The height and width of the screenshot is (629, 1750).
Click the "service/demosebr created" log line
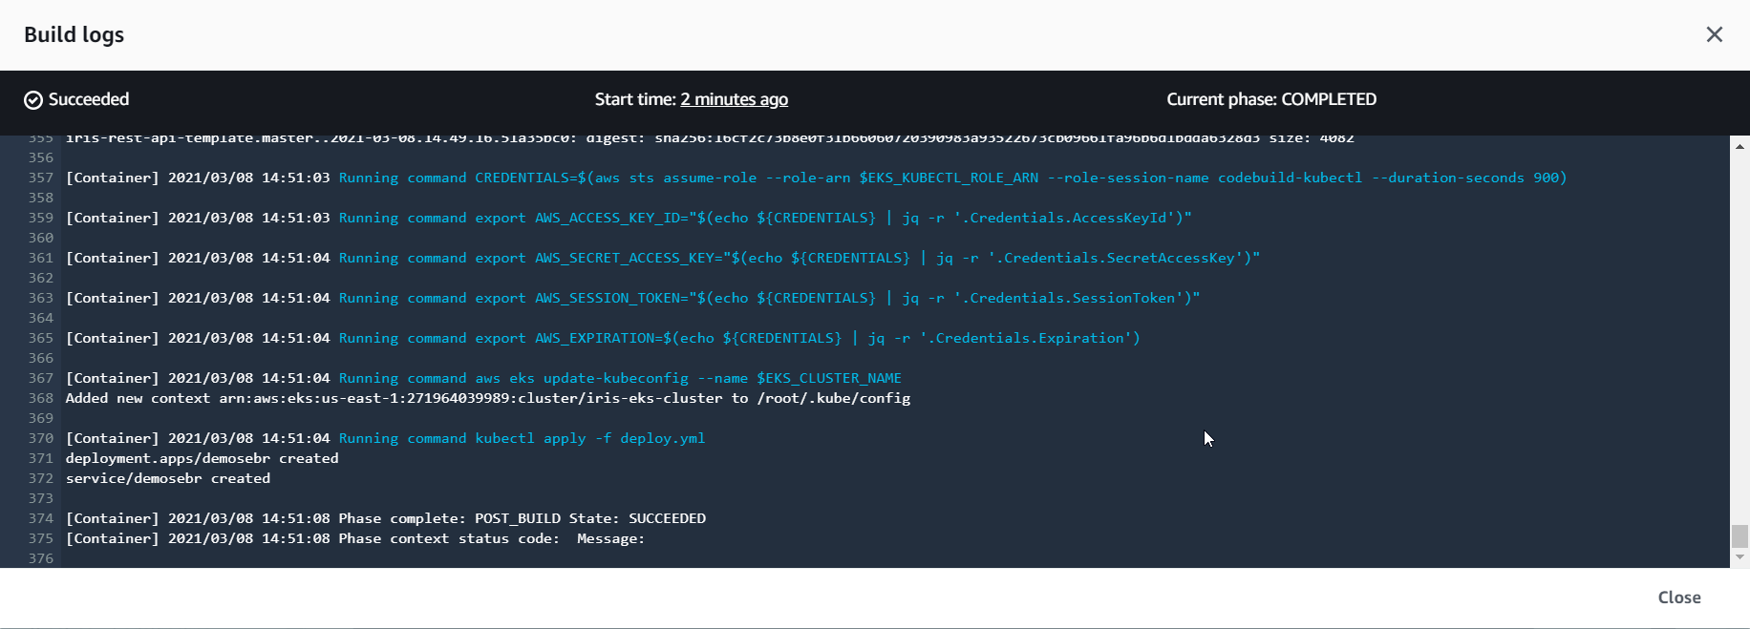[167, 478]
